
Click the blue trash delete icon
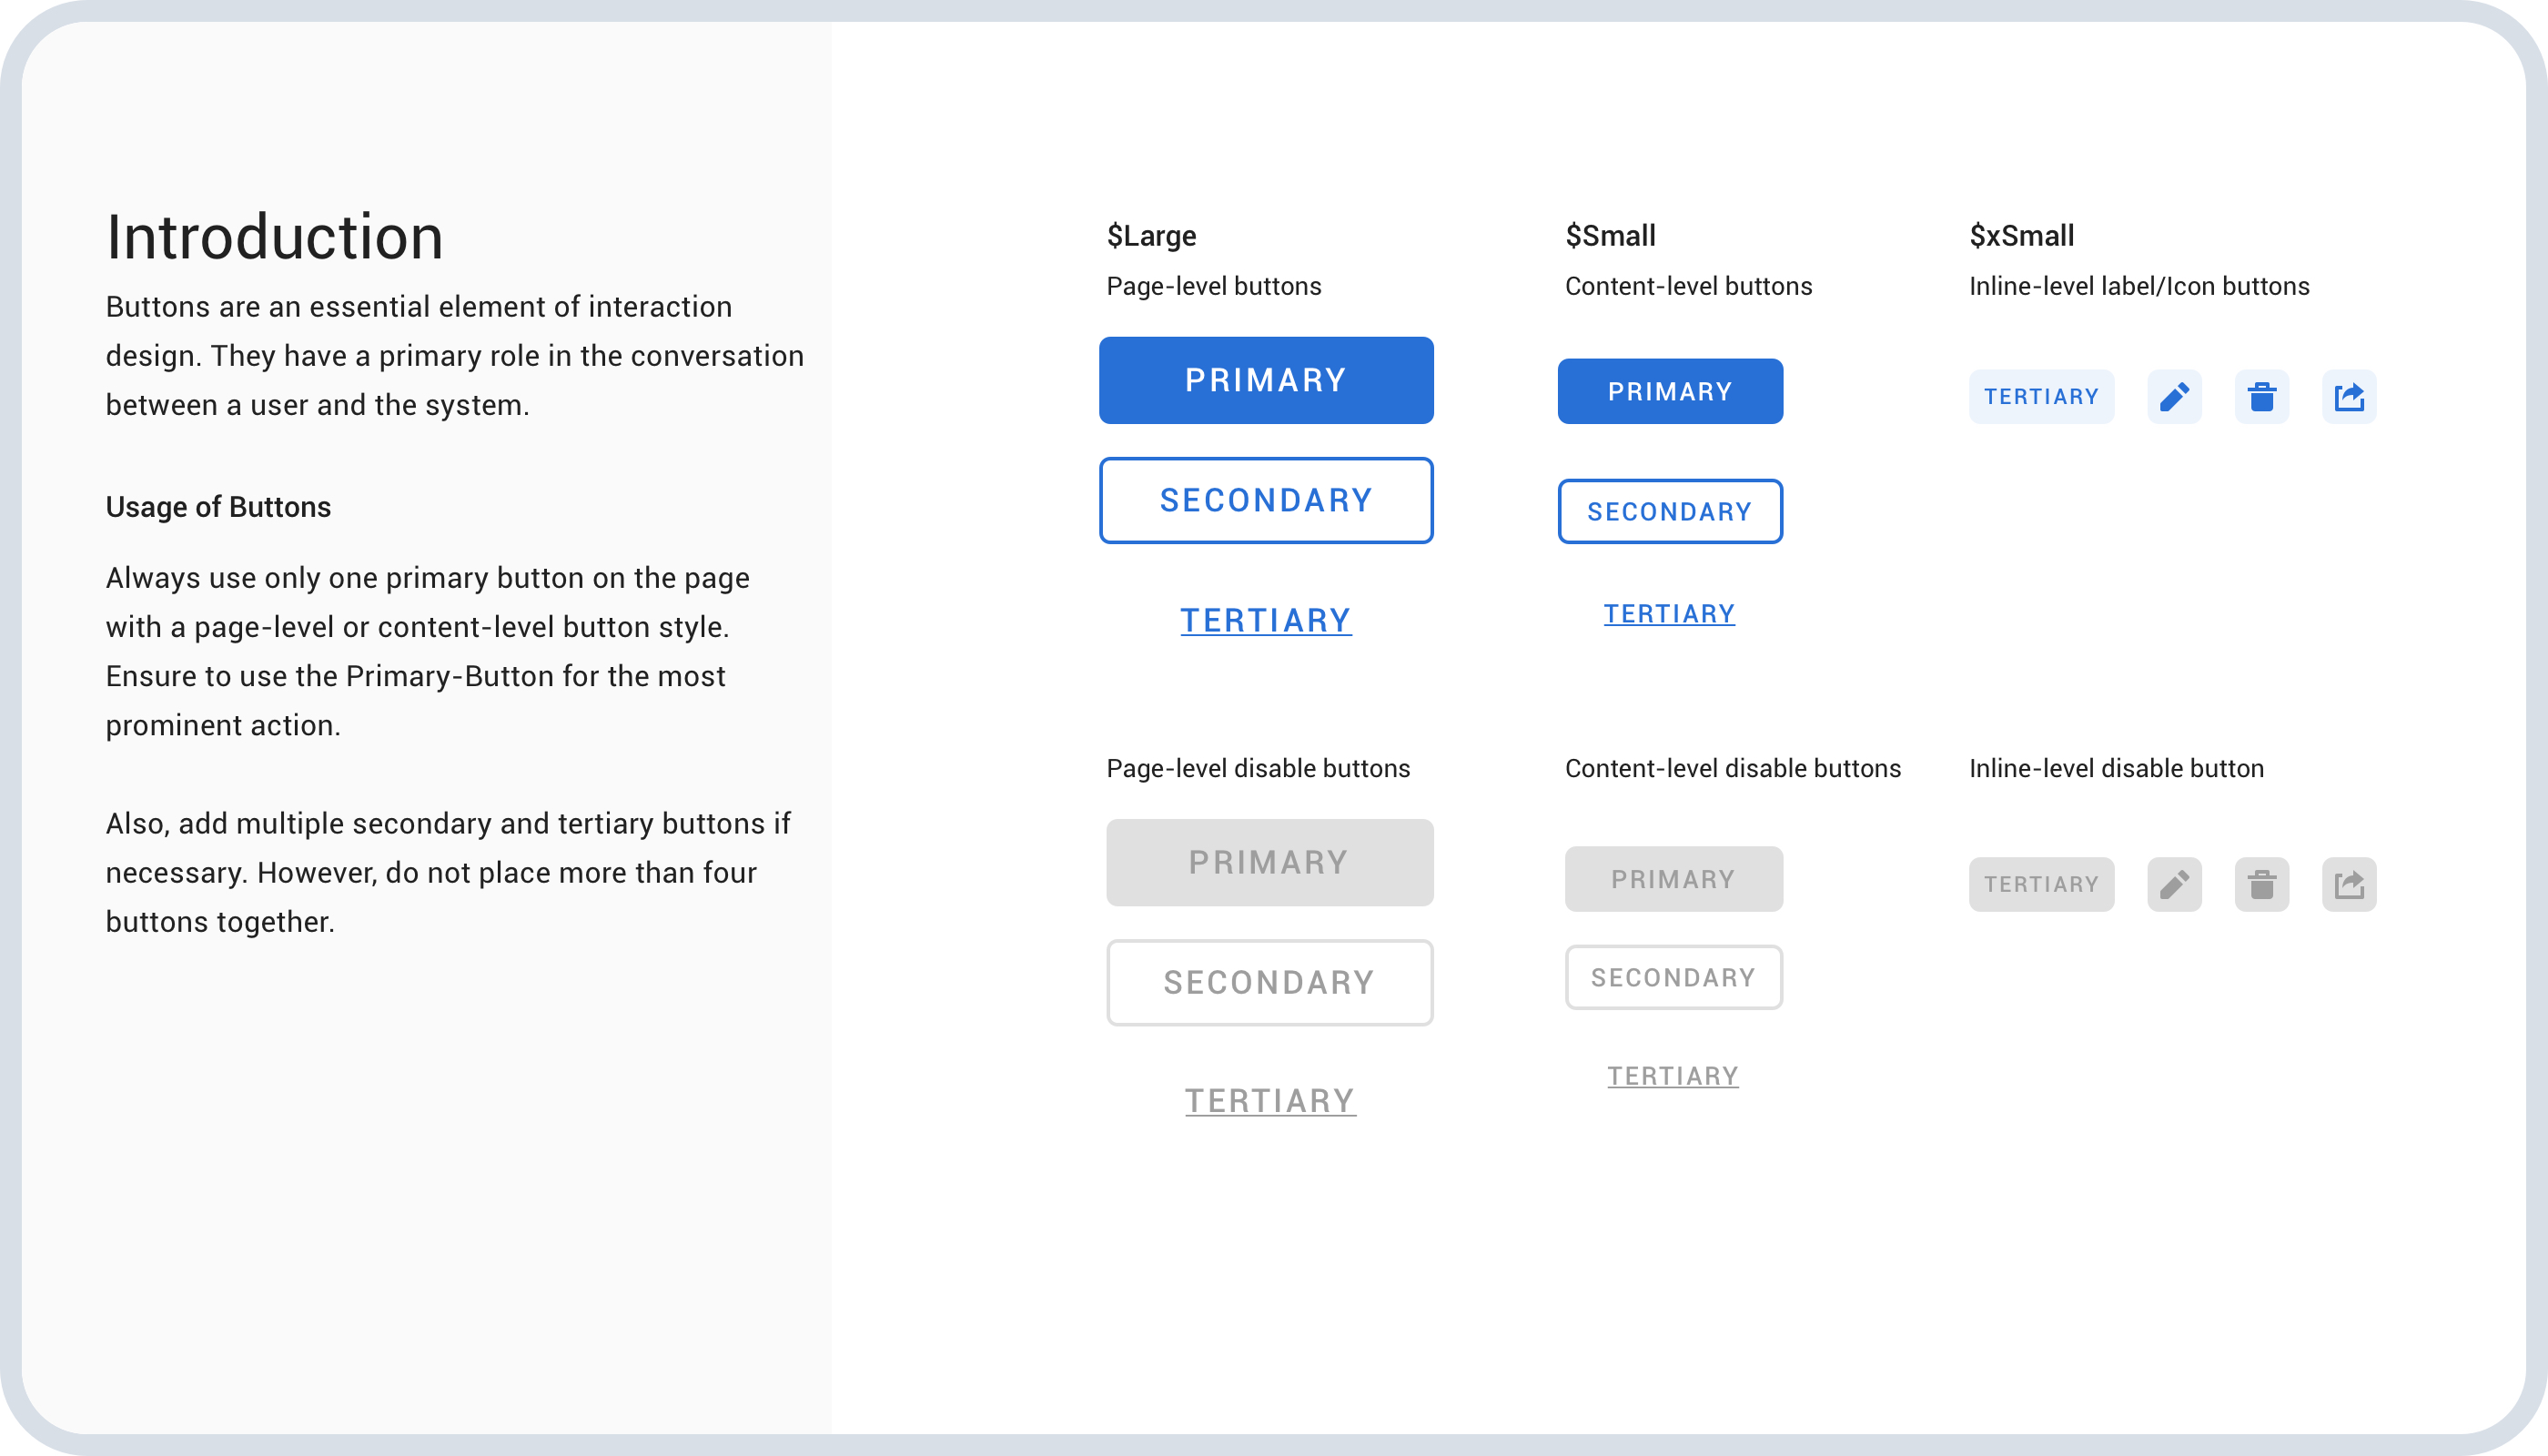(2261, 397)
